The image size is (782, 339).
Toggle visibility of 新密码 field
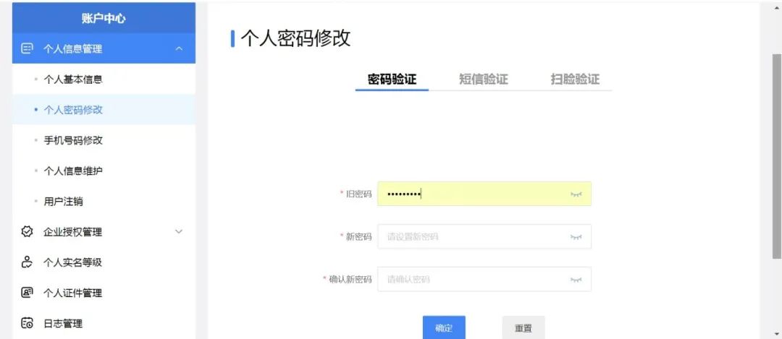(576, 237)
